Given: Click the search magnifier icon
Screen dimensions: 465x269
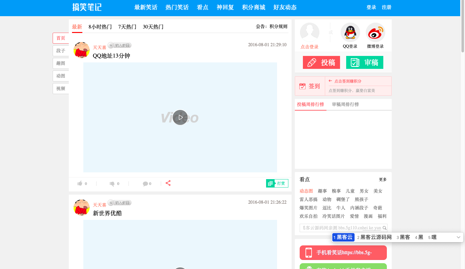Looking at the screenshot, I should tap(385, 228).
